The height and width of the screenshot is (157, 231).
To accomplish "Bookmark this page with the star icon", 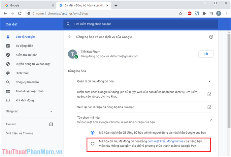I will coord(181,14).
